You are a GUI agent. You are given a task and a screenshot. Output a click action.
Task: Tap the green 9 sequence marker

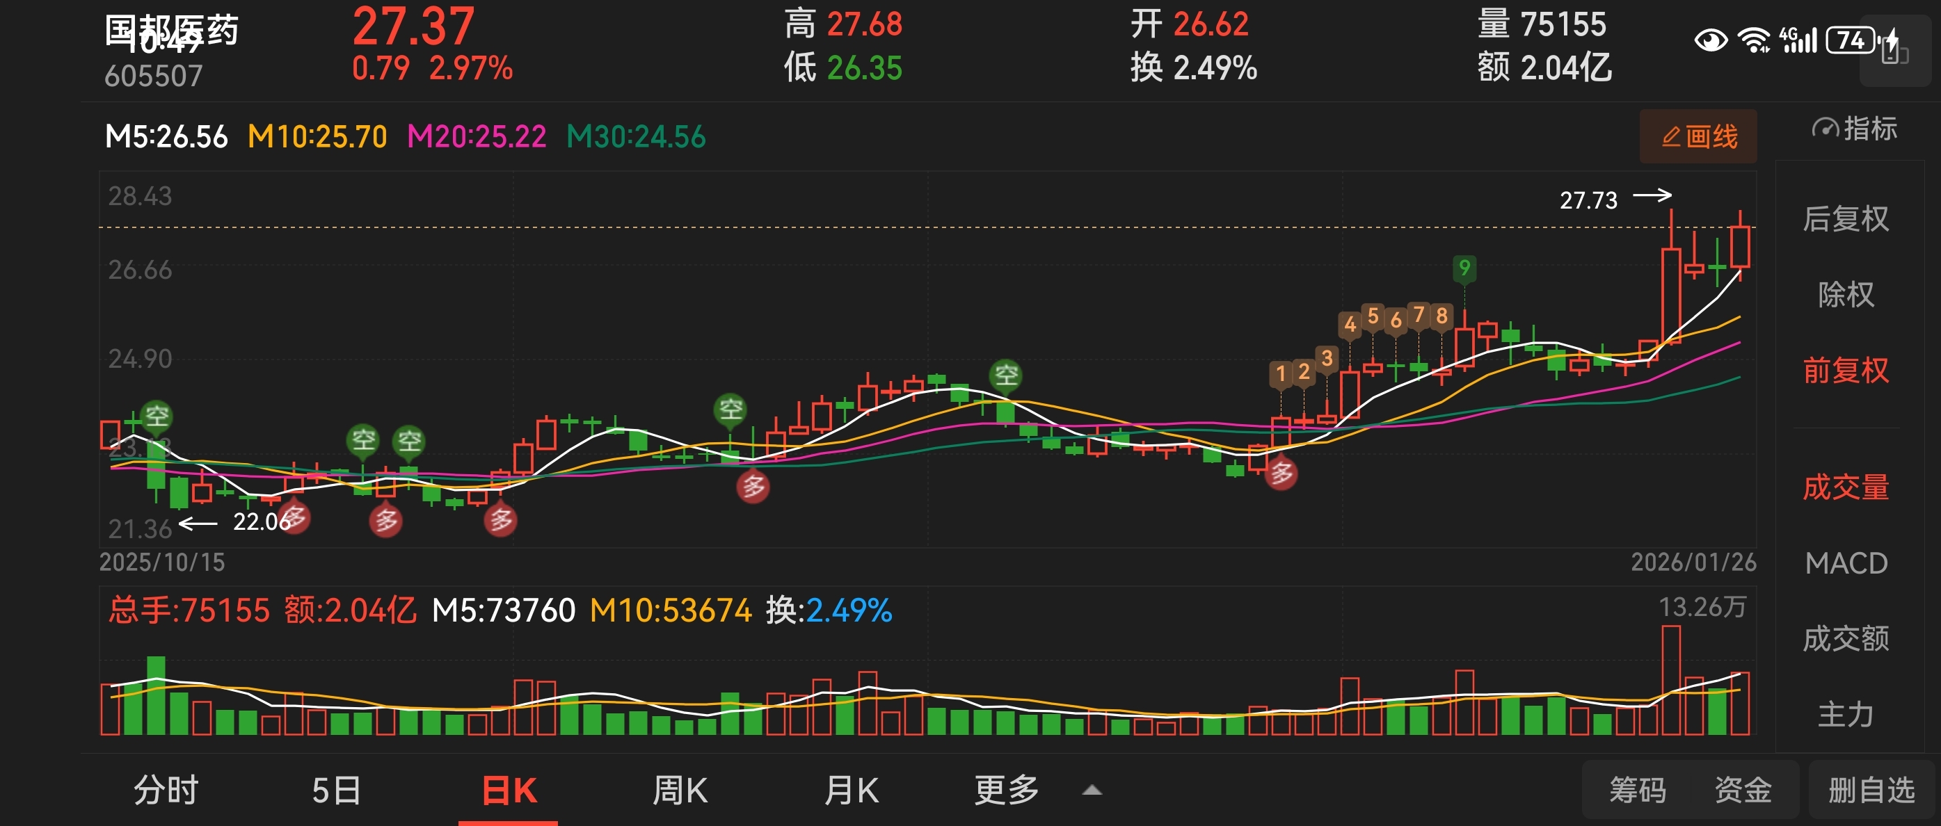coord(1464,267)
